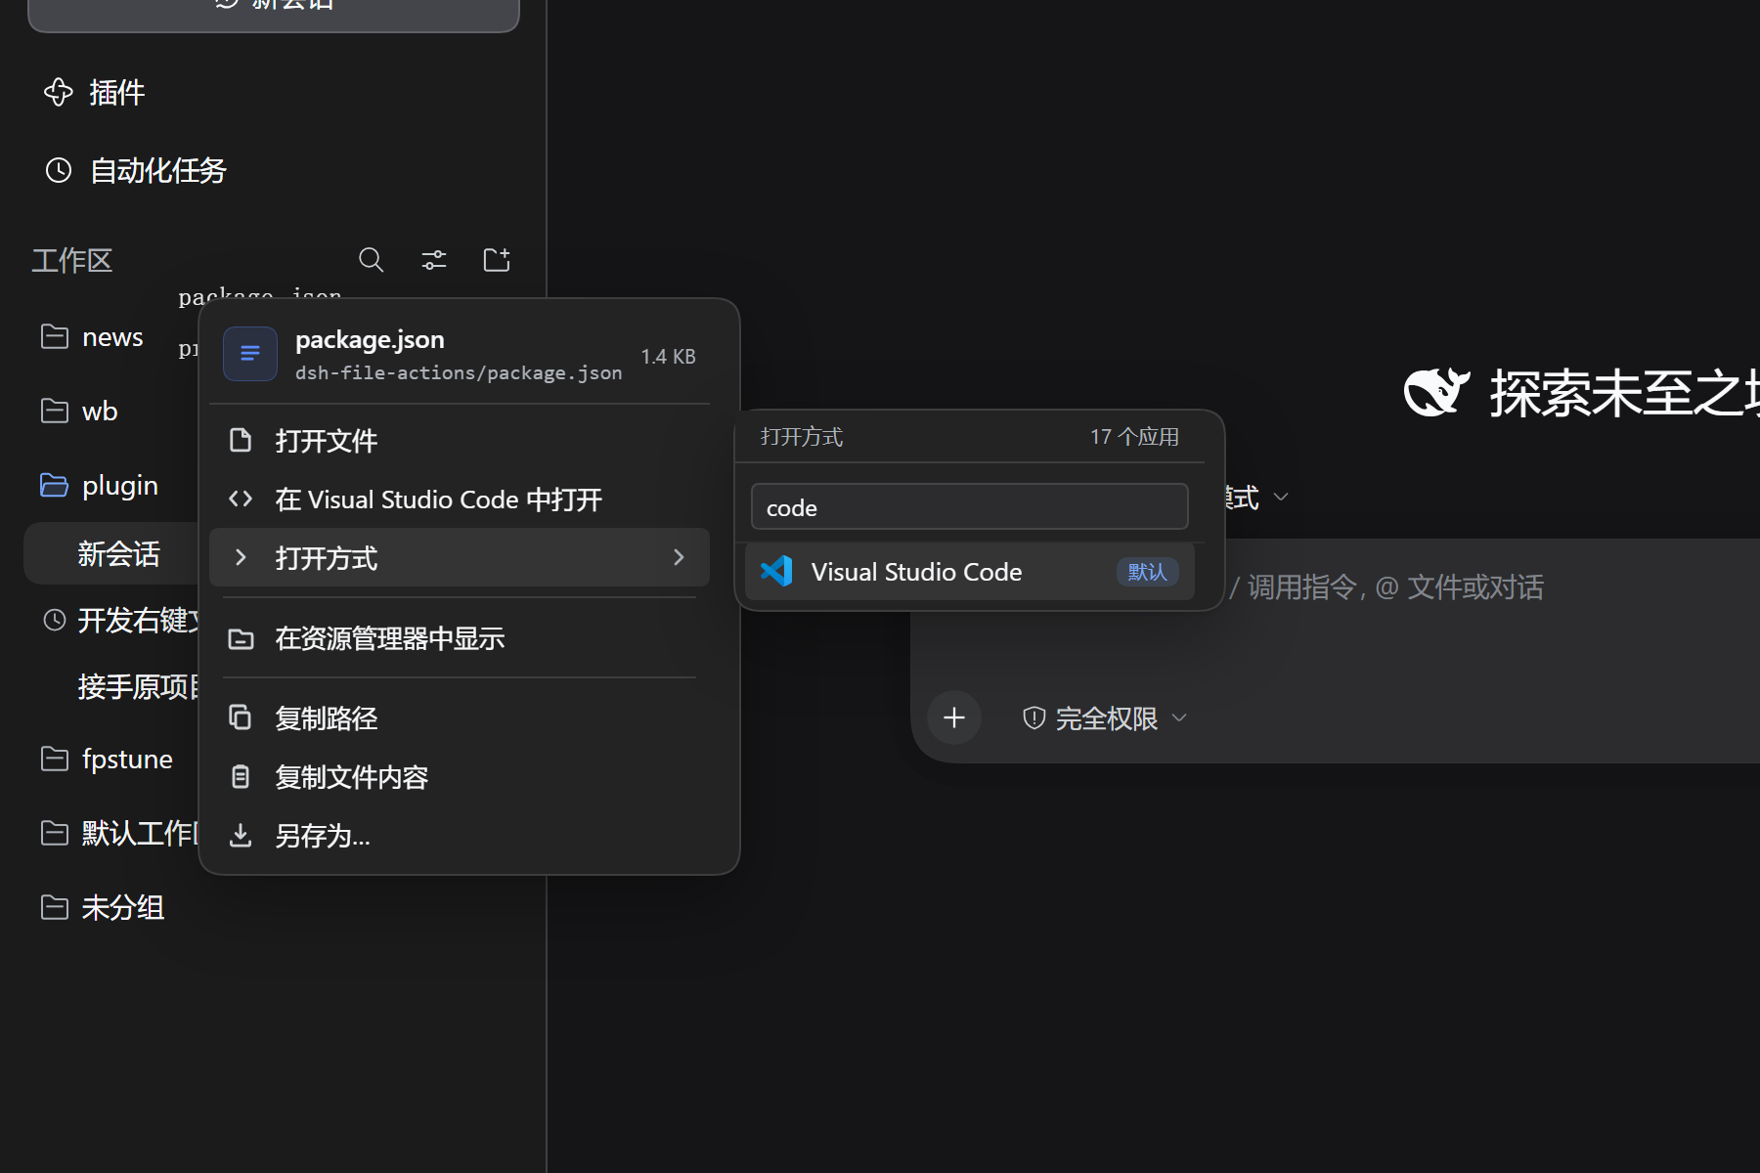Expand the 打开方式 submenu arrow
The image size is (1760, 1173).
pyautogui.click(x=679, y=557)
